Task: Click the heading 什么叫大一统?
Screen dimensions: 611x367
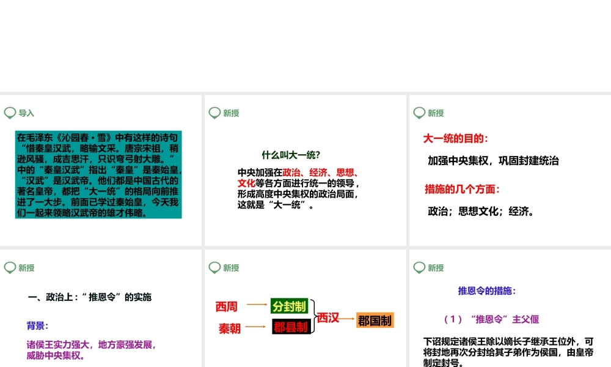Action: (291, 155)
